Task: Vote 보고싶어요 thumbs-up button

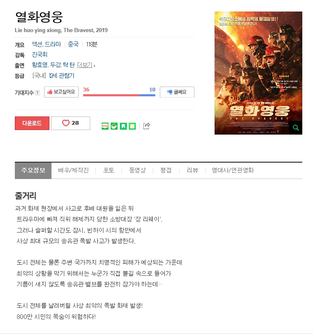Action: pos(61,92)
